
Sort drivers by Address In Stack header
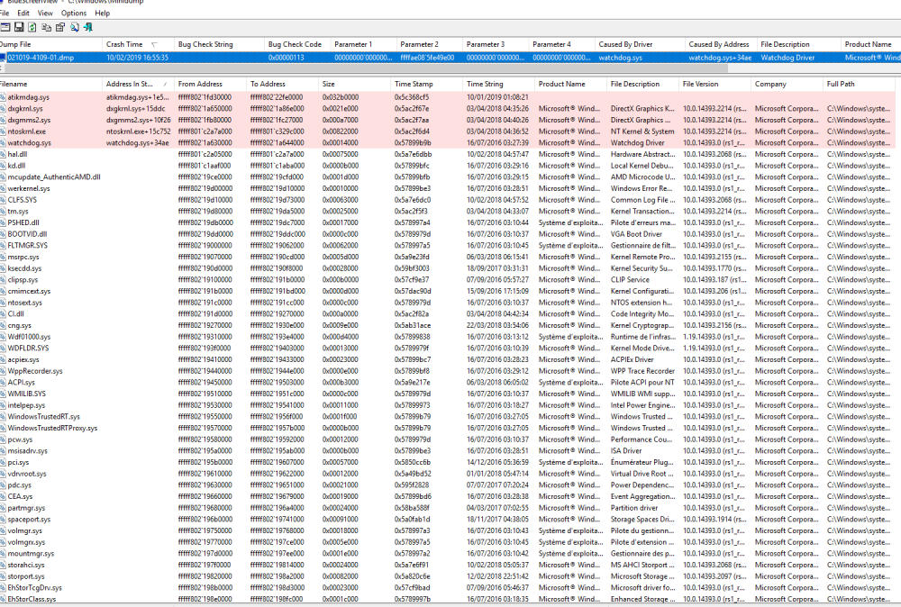135,84
